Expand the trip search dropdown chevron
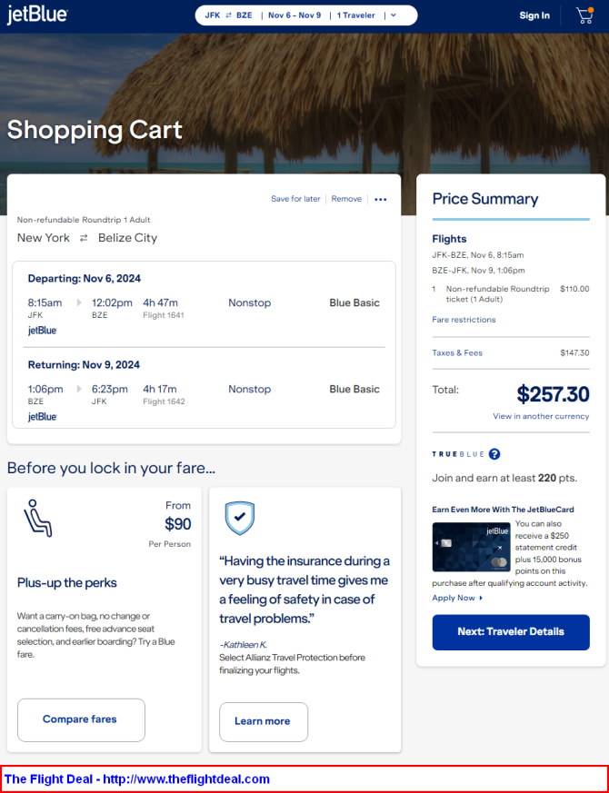 pos(394,15)
